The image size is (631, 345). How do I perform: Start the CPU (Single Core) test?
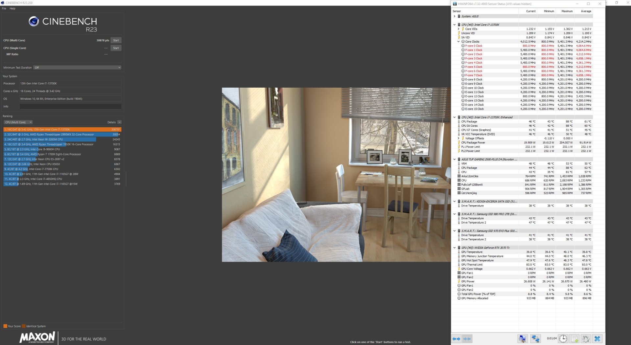116,48
